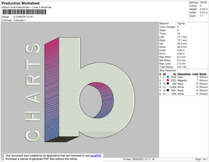Select the stitches value '24720'

(203, 2)
